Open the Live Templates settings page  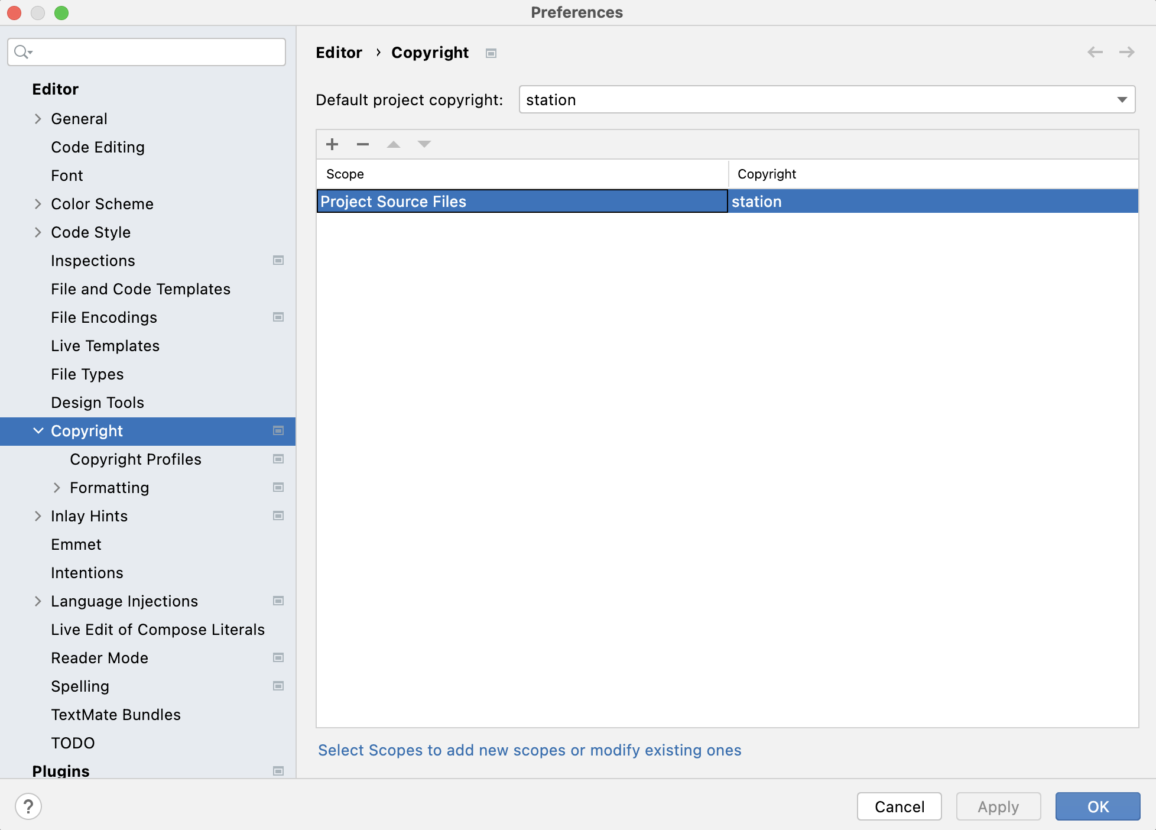[x=105, y=346]
